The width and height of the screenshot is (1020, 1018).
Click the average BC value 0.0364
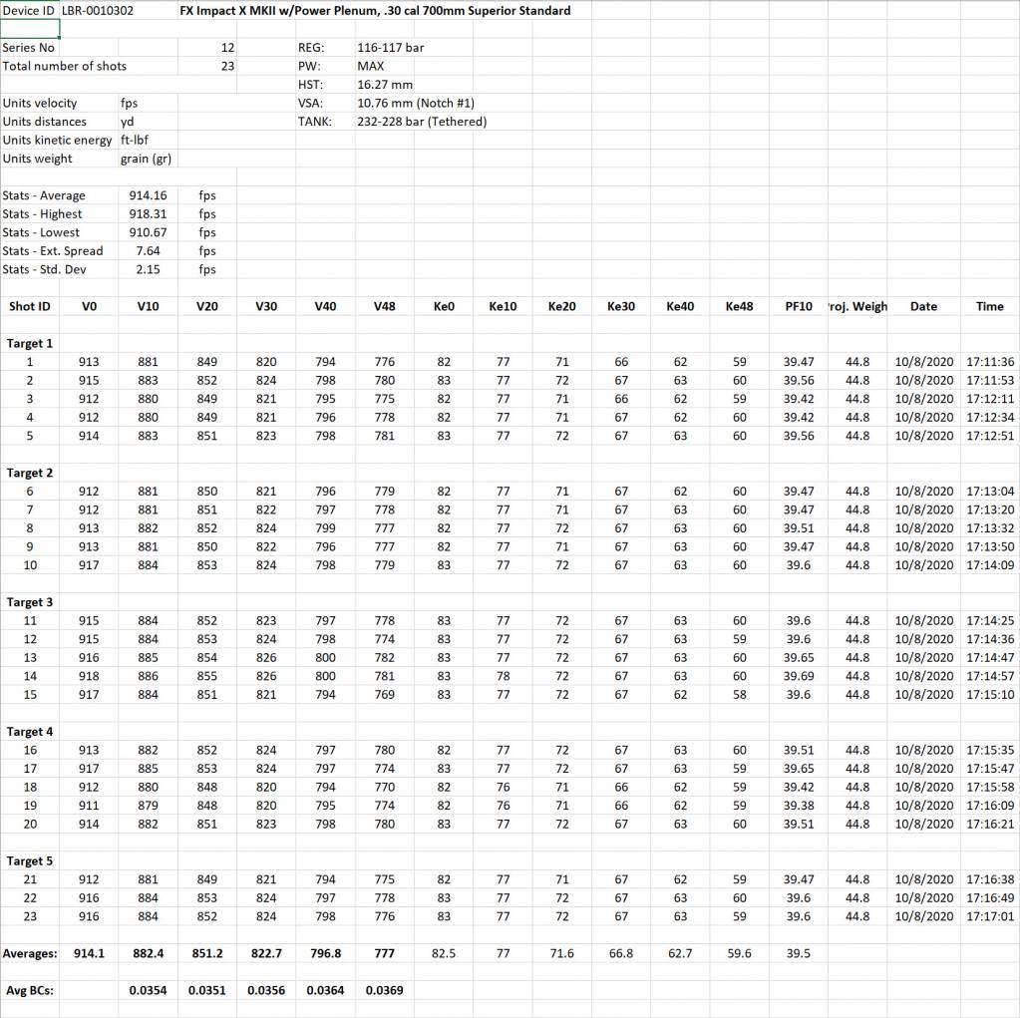click(x=326, y=990)
